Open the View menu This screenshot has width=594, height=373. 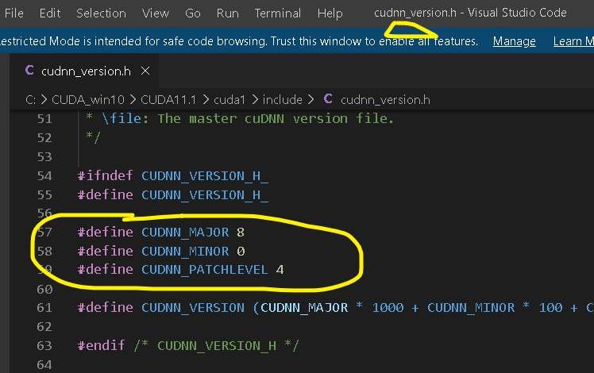tap(156, 13)
